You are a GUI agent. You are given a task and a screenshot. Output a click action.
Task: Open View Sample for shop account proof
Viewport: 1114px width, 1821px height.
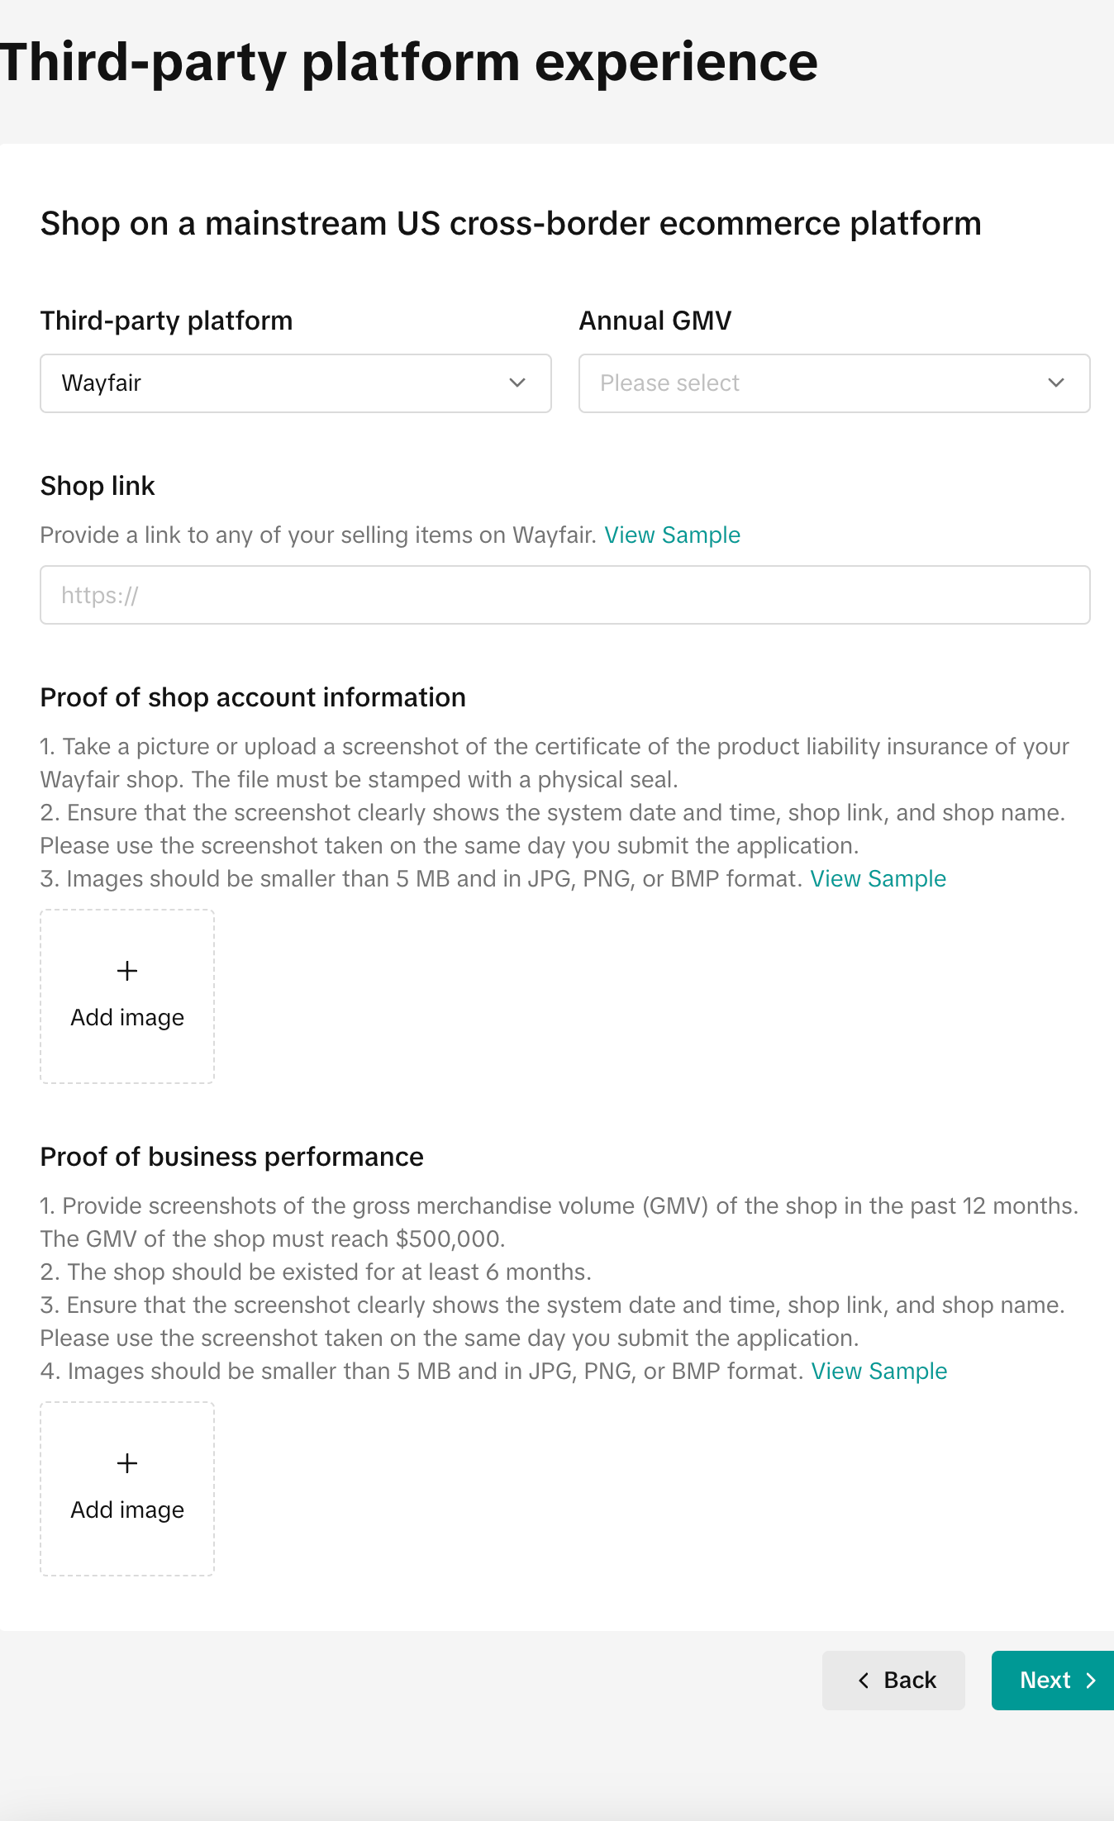[878, 879]
